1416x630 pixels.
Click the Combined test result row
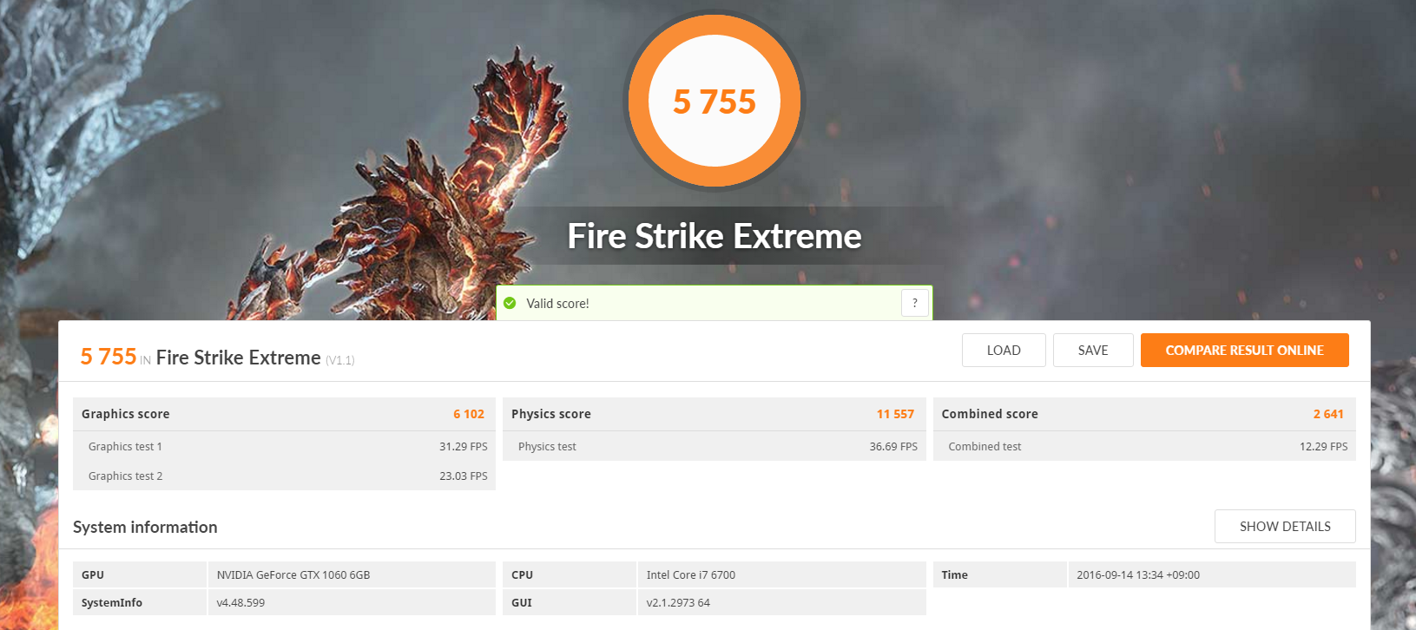[x=1144, y=446]
